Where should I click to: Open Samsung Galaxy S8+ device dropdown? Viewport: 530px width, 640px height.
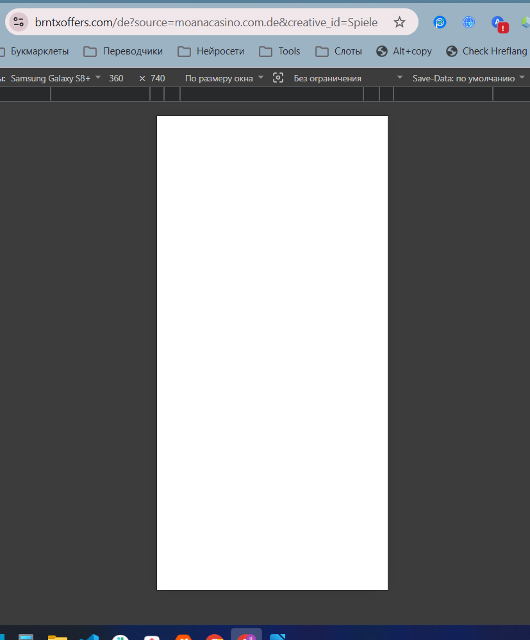(56, 78)
